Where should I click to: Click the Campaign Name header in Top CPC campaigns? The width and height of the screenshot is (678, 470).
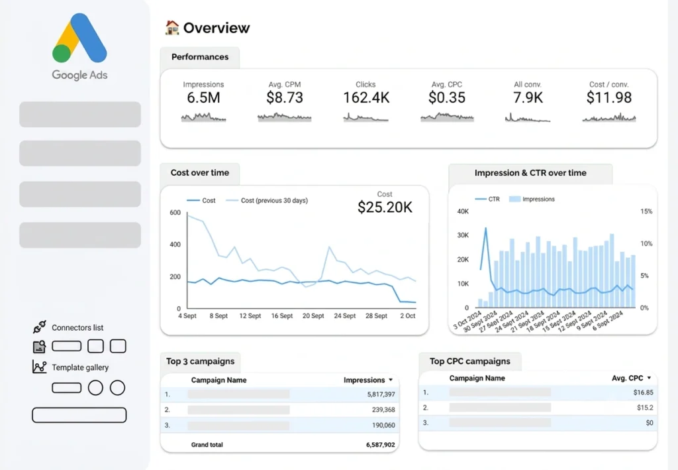(477, 378)
